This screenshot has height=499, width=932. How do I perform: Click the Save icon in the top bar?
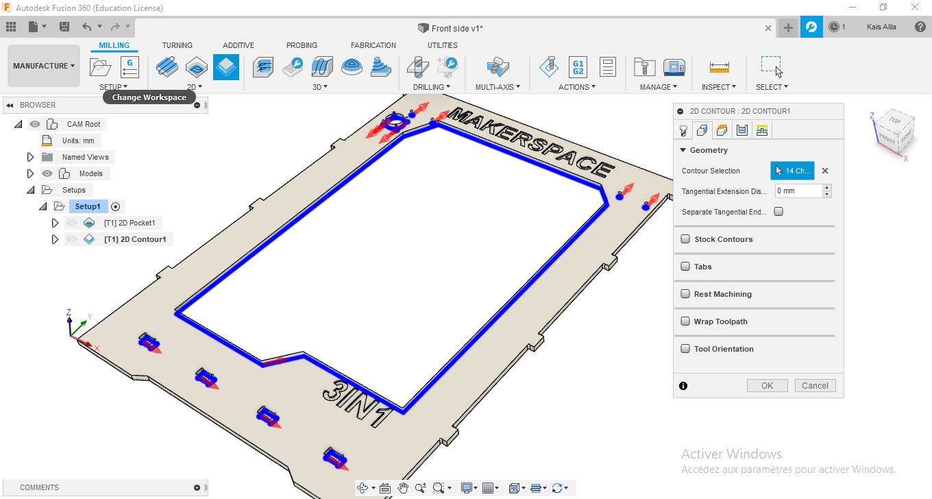point(64,27)
